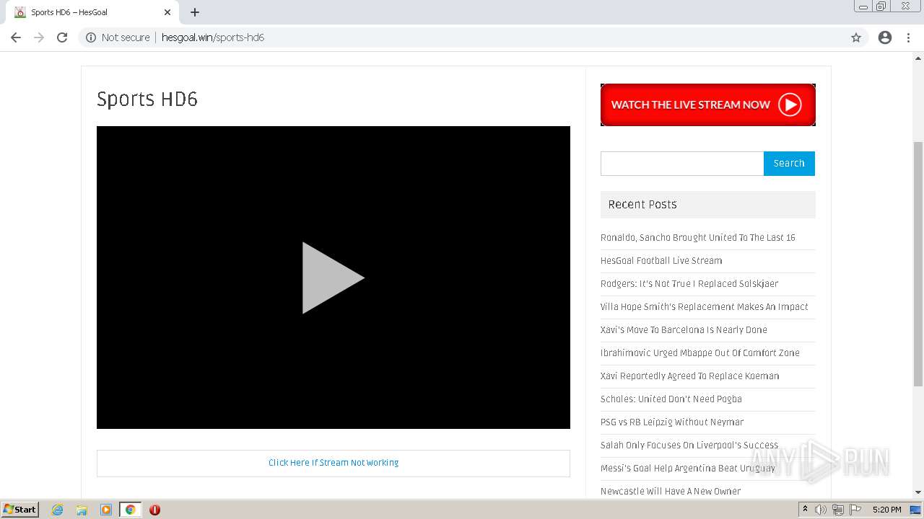
Task: Play the video with the large play button
Action: pos(333,278)
